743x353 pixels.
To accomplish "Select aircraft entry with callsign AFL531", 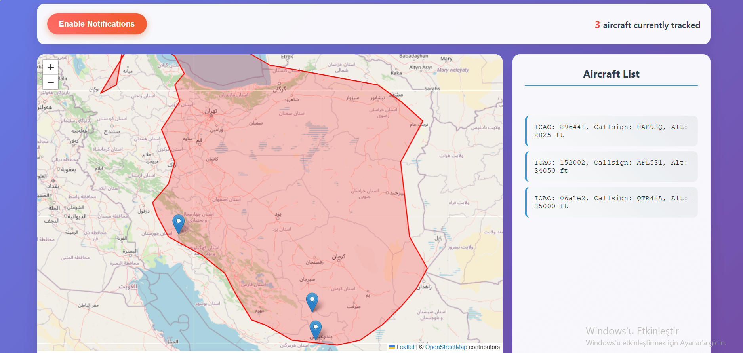I will 611,167.
